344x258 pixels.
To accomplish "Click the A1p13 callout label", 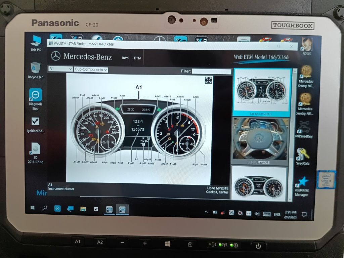I will pos(131,163).
